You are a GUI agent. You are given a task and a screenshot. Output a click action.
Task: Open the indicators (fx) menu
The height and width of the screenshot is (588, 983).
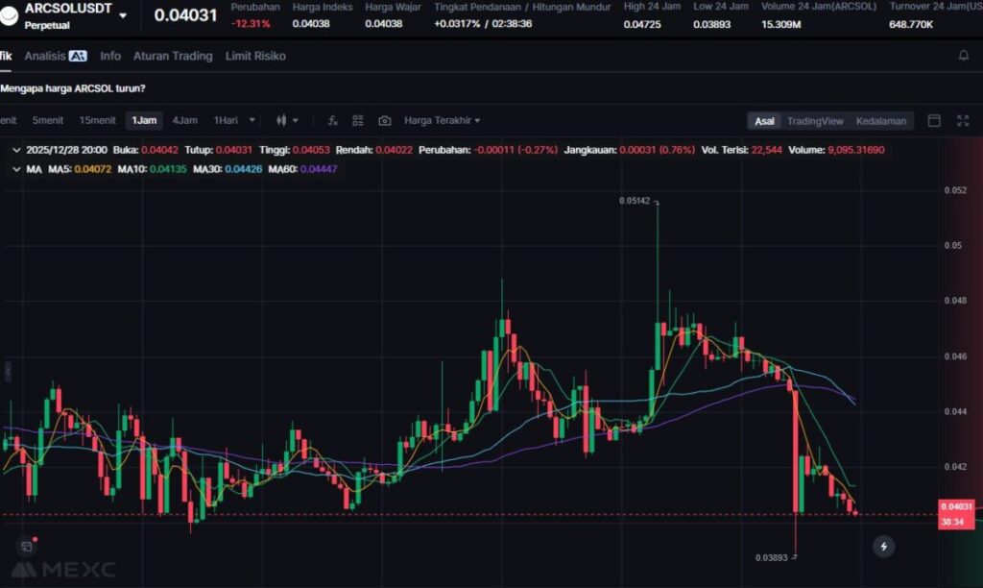(332, 120)
